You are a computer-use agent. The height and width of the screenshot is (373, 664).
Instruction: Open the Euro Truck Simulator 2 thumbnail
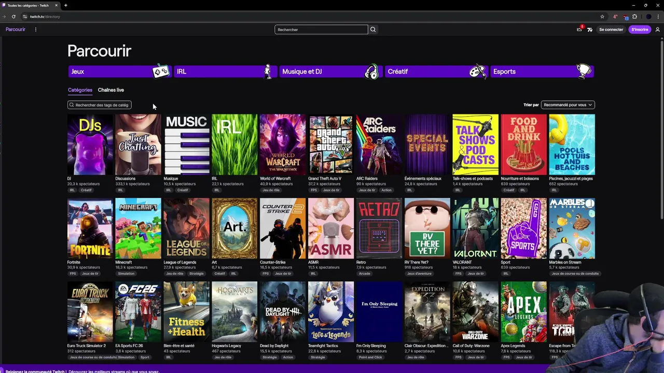click(x=90, y=312)
